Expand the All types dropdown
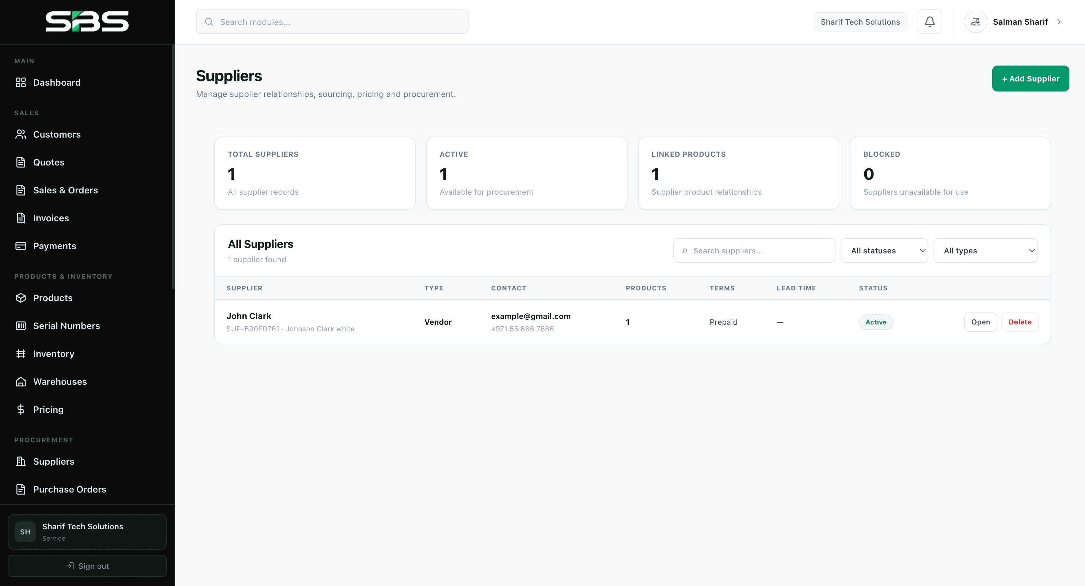 985,251
